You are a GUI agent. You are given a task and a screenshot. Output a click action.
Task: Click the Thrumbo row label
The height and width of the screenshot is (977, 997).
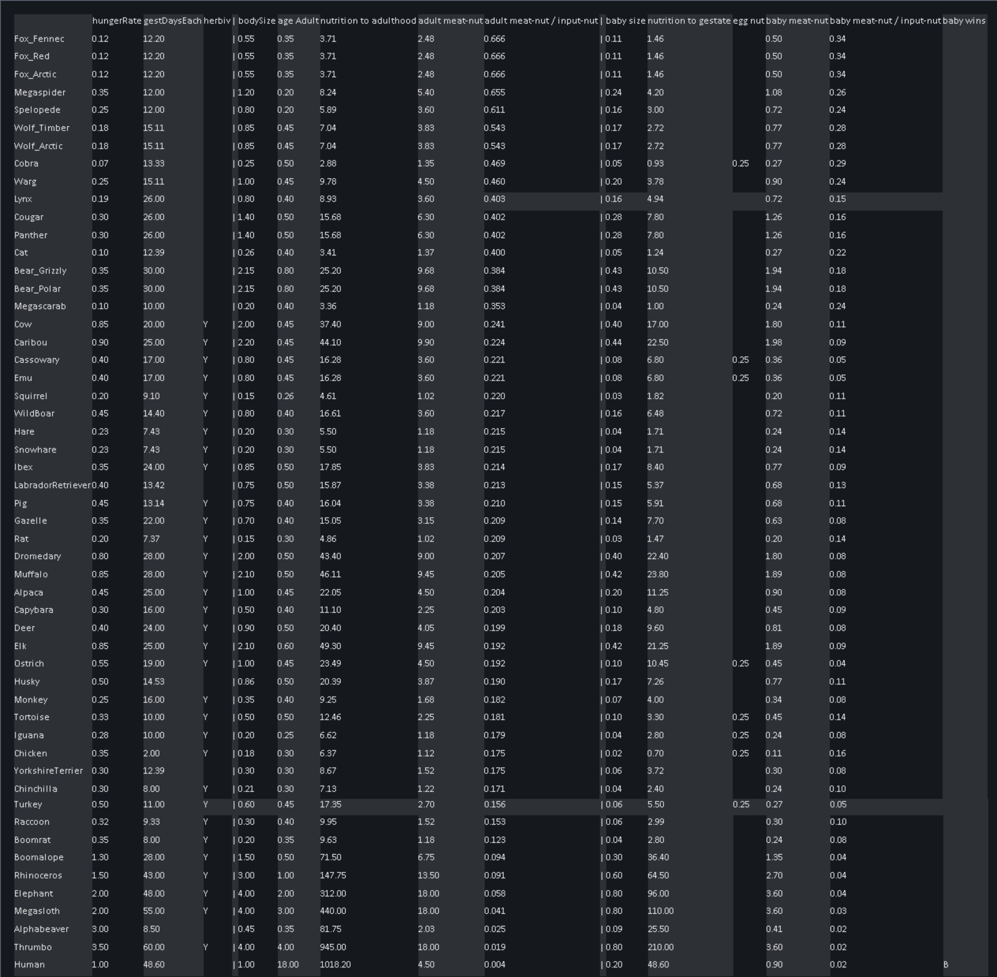click(33, 947)
